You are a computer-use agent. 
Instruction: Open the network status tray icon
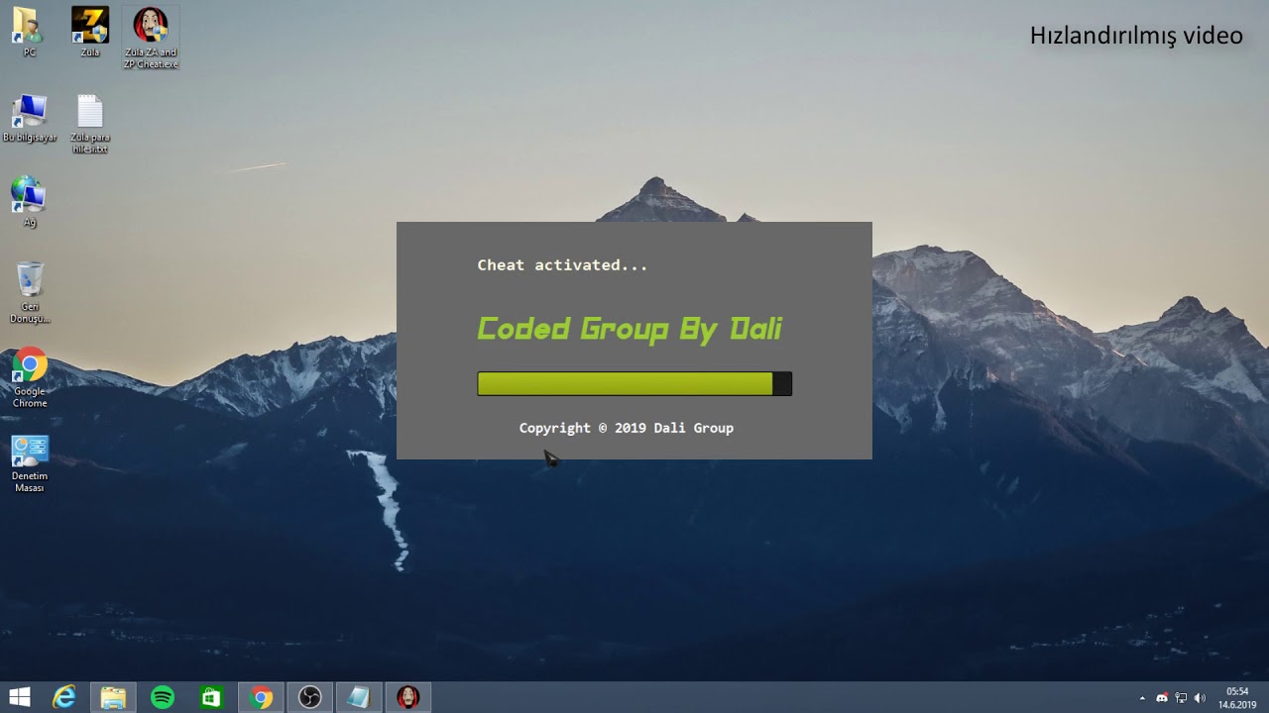click(1181, 698)
